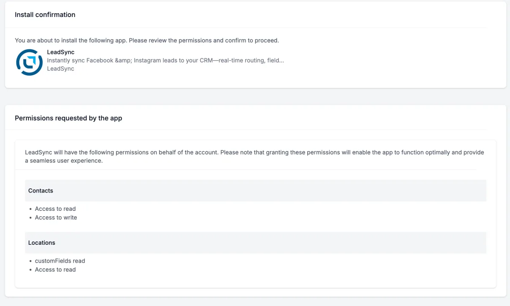Click the gray LeadSync developer name
510x306 pixels.
click(60, 68)
